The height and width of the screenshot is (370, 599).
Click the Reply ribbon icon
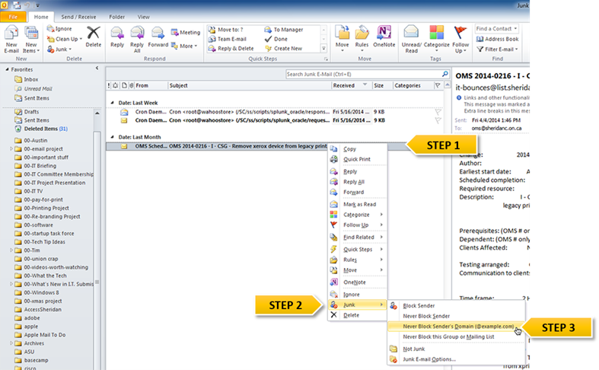pyautogui.click(x=117, y=37)
